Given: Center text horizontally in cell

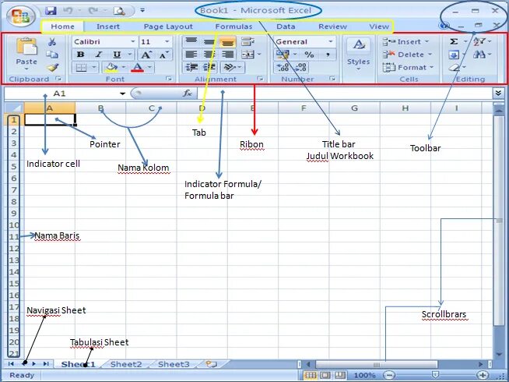Looking at the screenshot, I should coord(209,55).
